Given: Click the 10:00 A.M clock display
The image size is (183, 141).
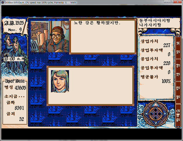Looking at the screenshot, I should (x=14, y=59).
